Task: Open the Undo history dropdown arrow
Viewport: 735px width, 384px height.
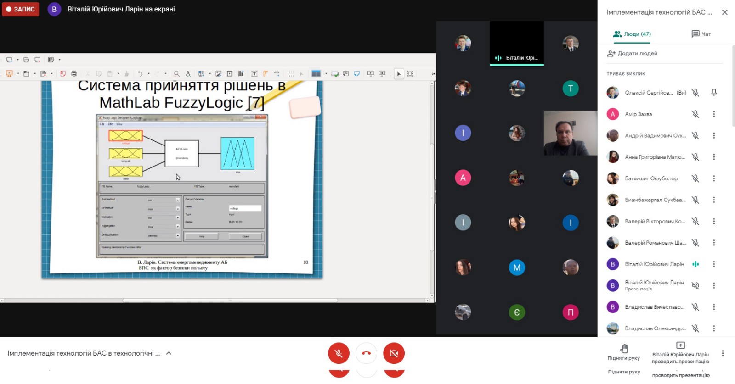Action: tap(148, 73)
